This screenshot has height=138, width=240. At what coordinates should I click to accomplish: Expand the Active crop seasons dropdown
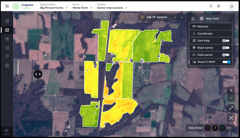112,8
